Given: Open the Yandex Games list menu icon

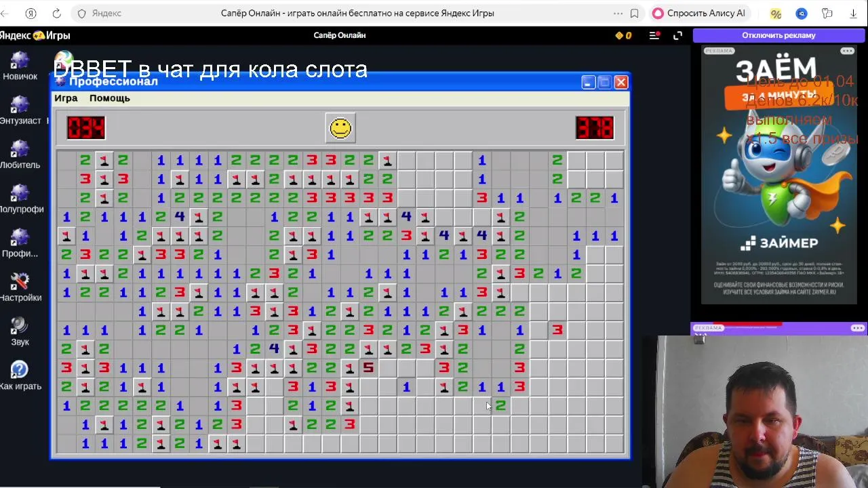Looking at the screenshot, I should coord(654,35).
